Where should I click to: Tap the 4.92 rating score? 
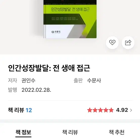[x=122, y=110]
